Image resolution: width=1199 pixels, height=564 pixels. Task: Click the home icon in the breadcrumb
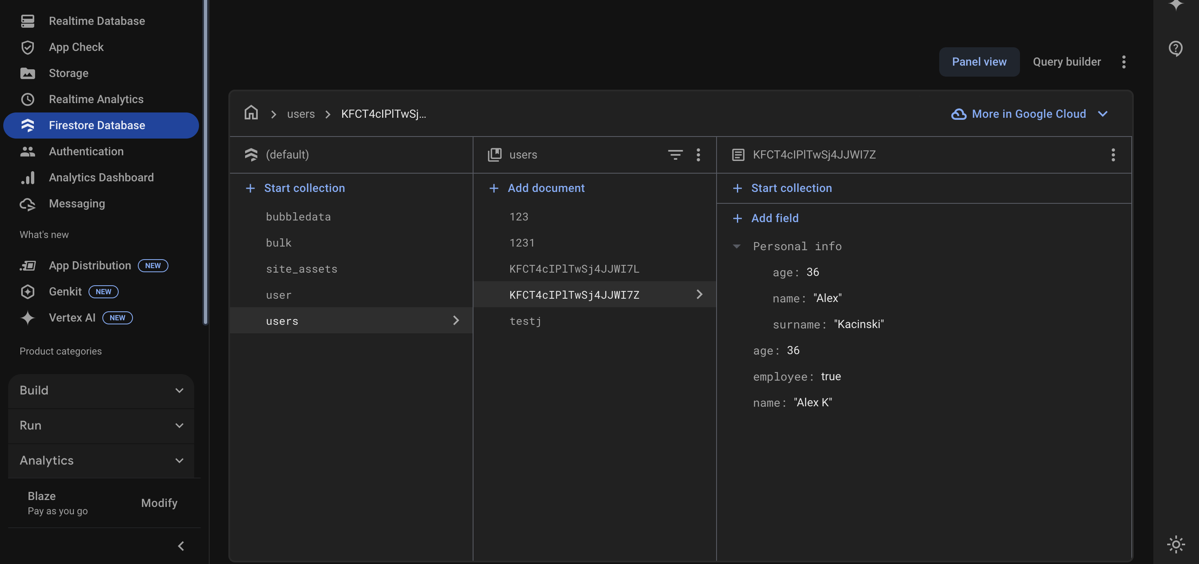coord(251,113)
